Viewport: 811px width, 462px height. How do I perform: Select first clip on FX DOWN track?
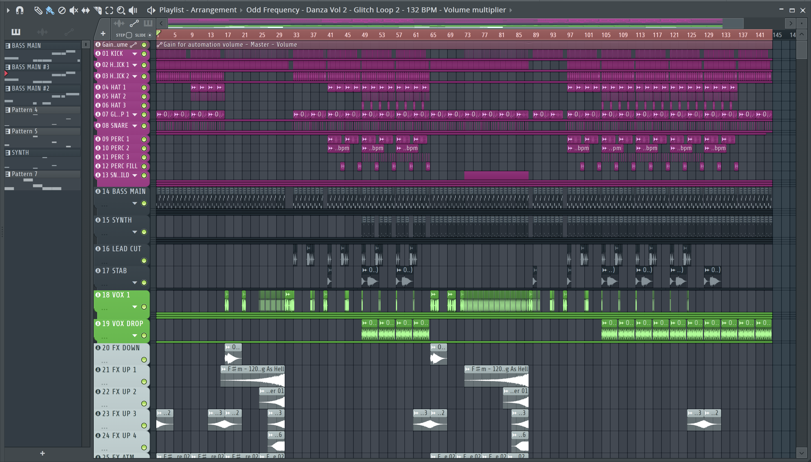coord(233,354)
